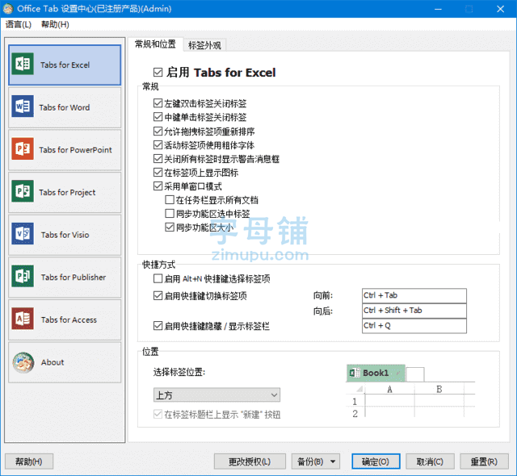The image size is (517, 476).
Task: Open the 选择标签位置 dropdown showing 上方
Action: (x=216, y=395)
